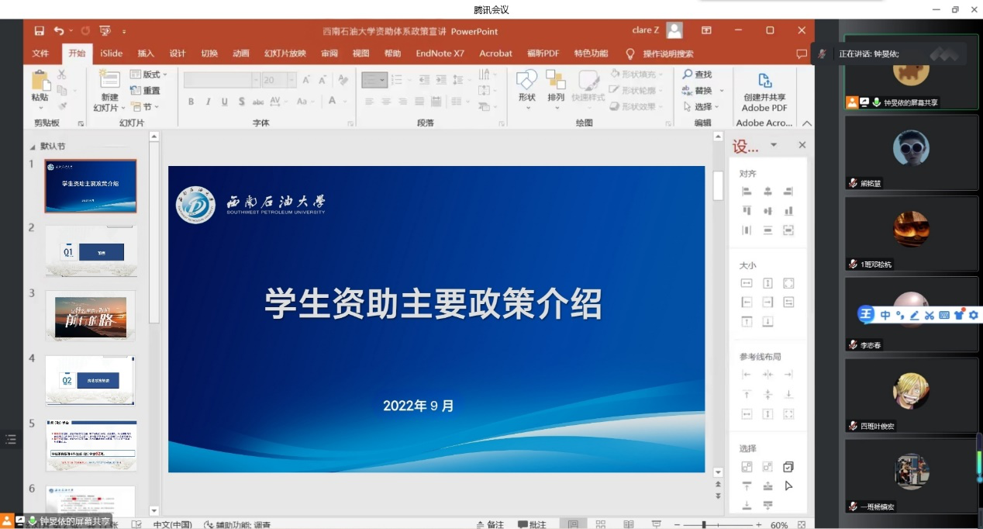This screenshot has height=529, width=983.
Task: Toggle the Notes (备注) pane
Action: point(489,524)
